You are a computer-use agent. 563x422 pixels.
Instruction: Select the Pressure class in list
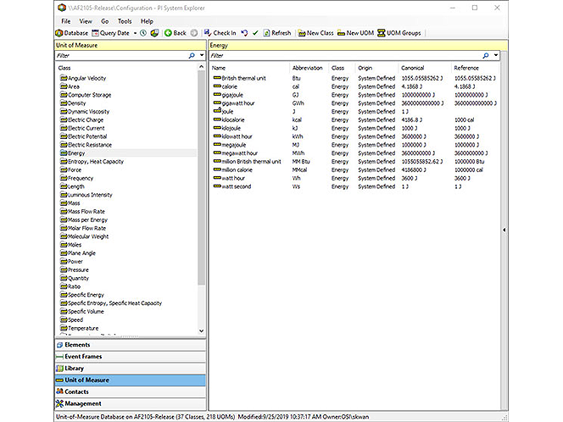(78, 269)
